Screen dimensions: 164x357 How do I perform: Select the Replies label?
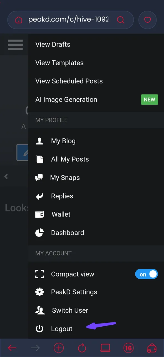click(62, 196)
